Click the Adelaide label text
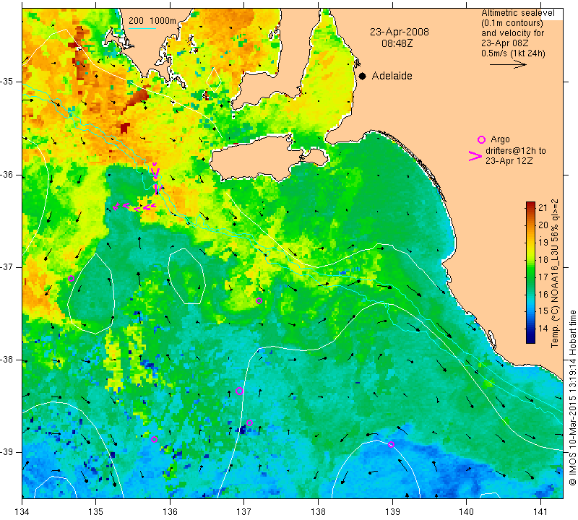The width and height of the screenshot is (578, 520). click(x=392, y=76)
